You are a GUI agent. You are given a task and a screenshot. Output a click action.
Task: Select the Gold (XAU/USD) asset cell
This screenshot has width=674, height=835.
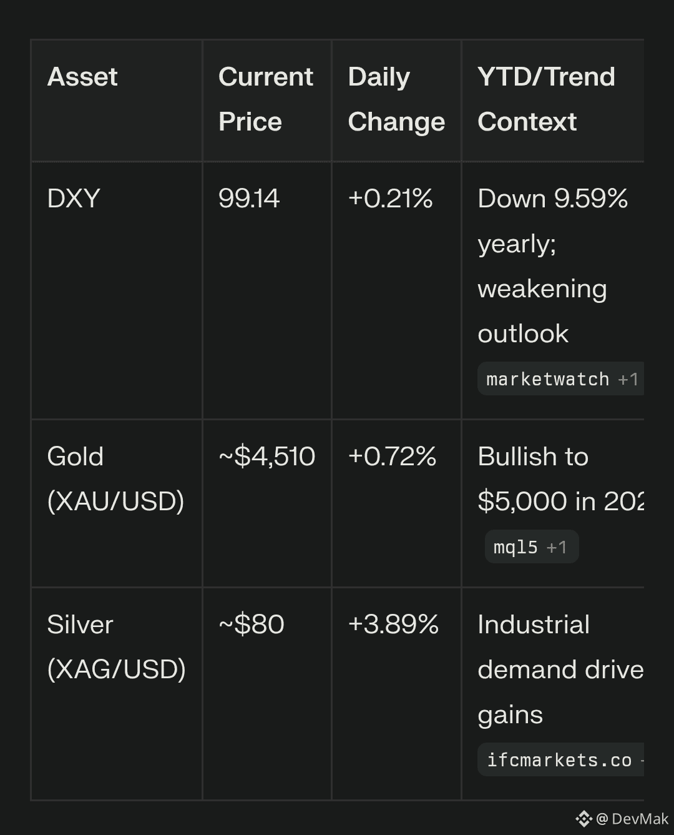coord(115,479)
